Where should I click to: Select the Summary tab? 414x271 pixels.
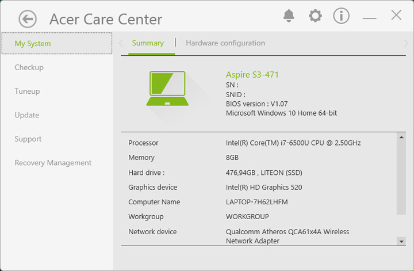pos(148,43)
